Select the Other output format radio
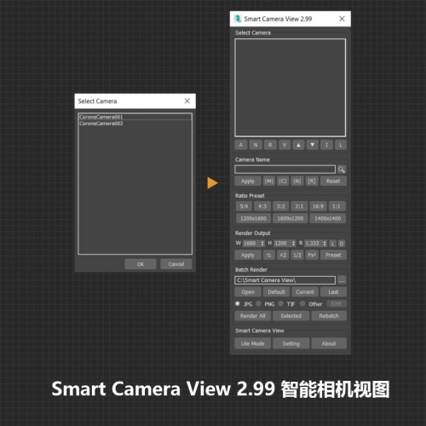 [x=302, y=303]
